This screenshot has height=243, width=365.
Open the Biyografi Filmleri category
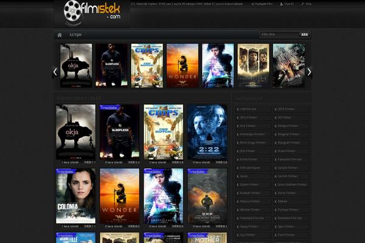[291, 143]
